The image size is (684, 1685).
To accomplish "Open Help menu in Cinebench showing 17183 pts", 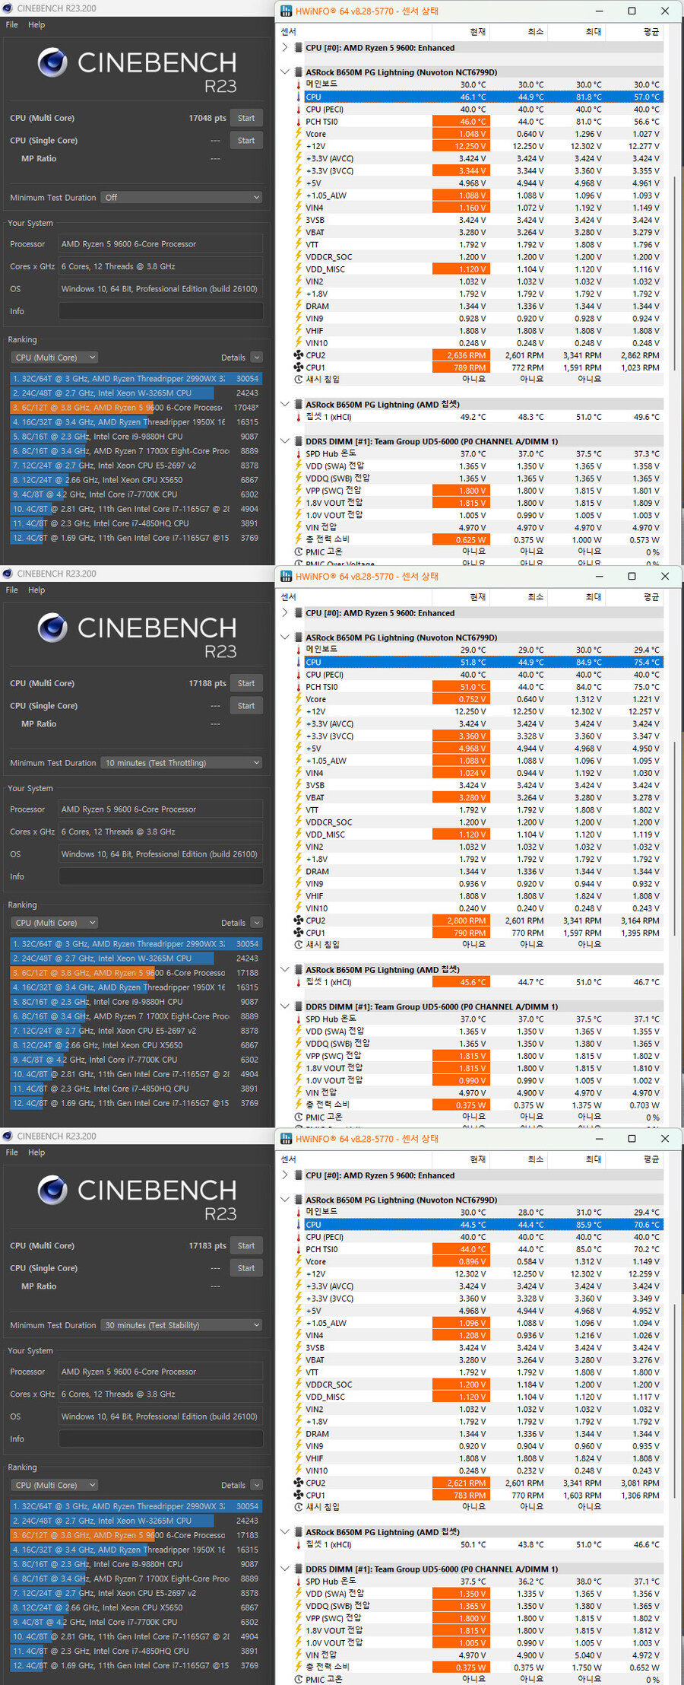I will click(x=36, y=1152).
